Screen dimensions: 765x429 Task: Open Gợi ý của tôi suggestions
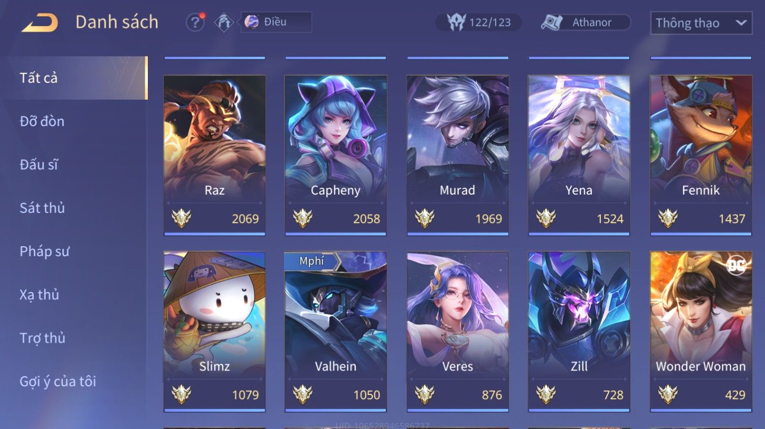coord(57,381)
